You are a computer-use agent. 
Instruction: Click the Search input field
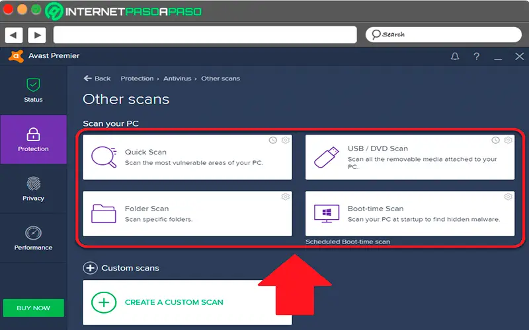pyautogui.click(x=443, y=34)
